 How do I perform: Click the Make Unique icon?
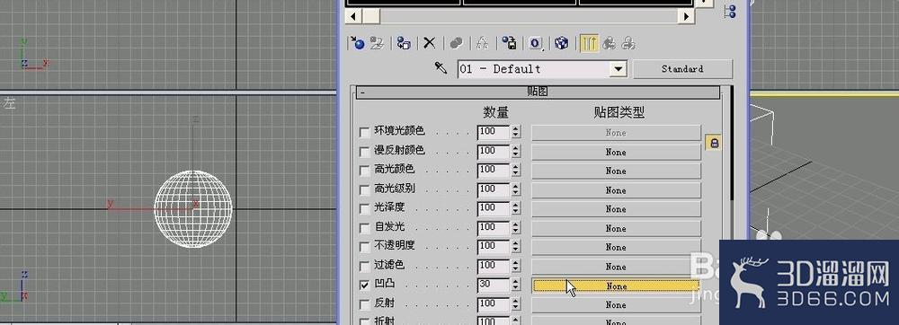[x=482, y=43]
